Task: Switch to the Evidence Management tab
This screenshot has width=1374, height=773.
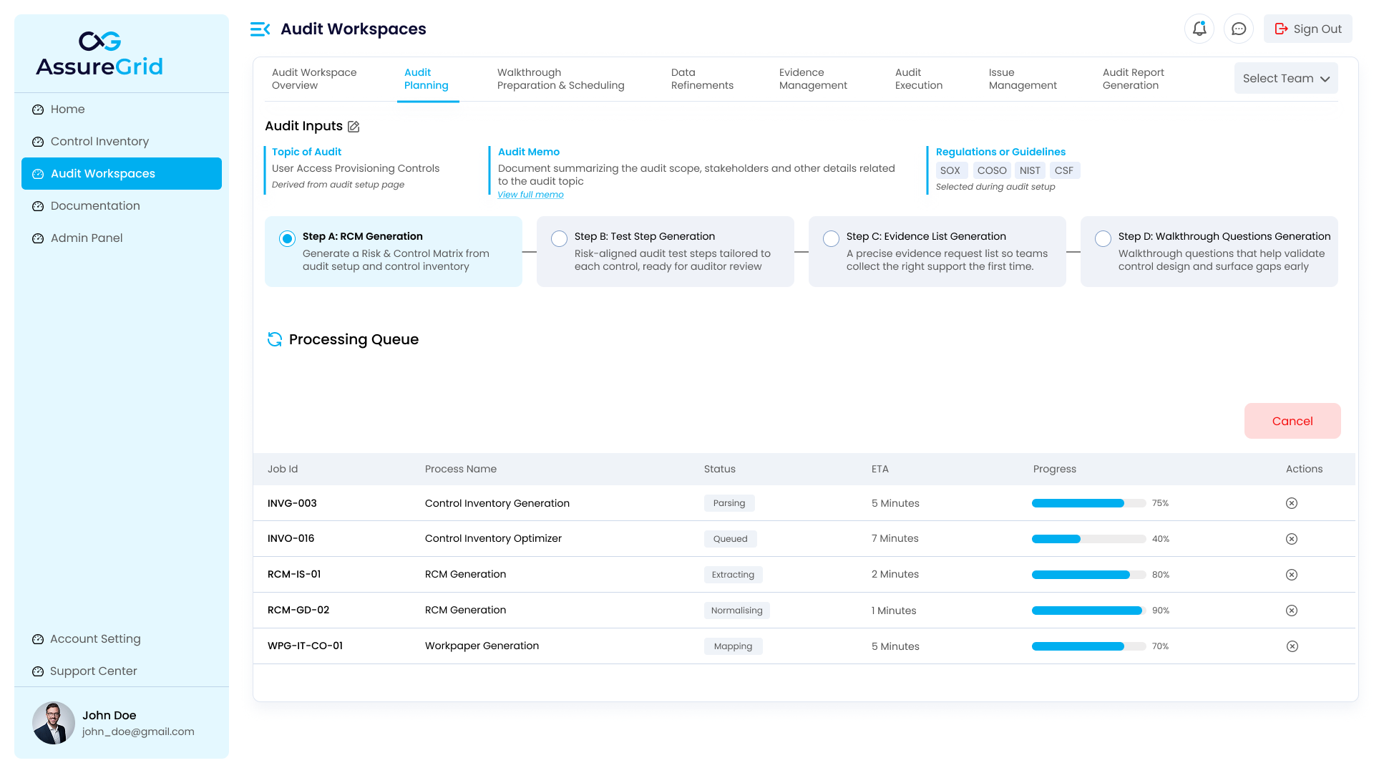Action: [x=813, y=79]
